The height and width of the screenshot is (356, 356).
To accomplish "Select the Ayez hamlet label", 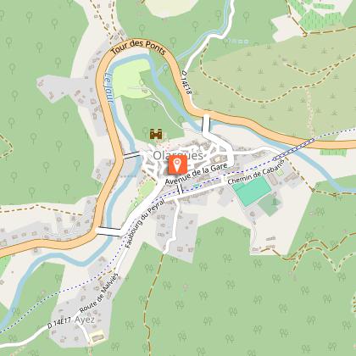I will (85, 320).
